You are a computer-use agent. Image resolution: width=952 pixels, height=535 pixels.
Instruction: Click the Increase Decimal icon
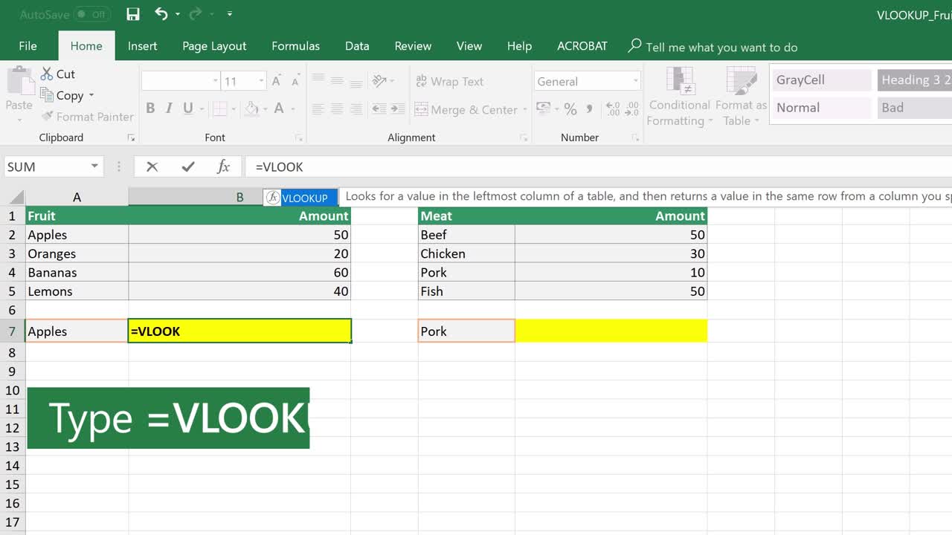614,109
